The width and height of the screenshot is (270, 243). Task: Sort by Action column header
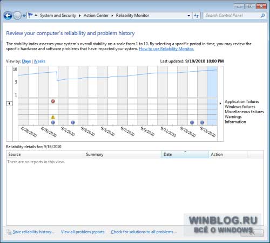pyautogui.click(x=228, y=154)
